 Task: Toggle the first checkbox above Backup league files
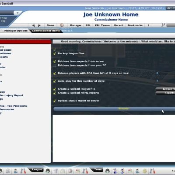[x=55, y=50]
